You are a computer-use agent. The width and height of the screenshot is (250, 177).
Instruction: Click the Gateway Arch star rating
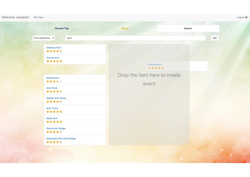[x=54, y=51]
